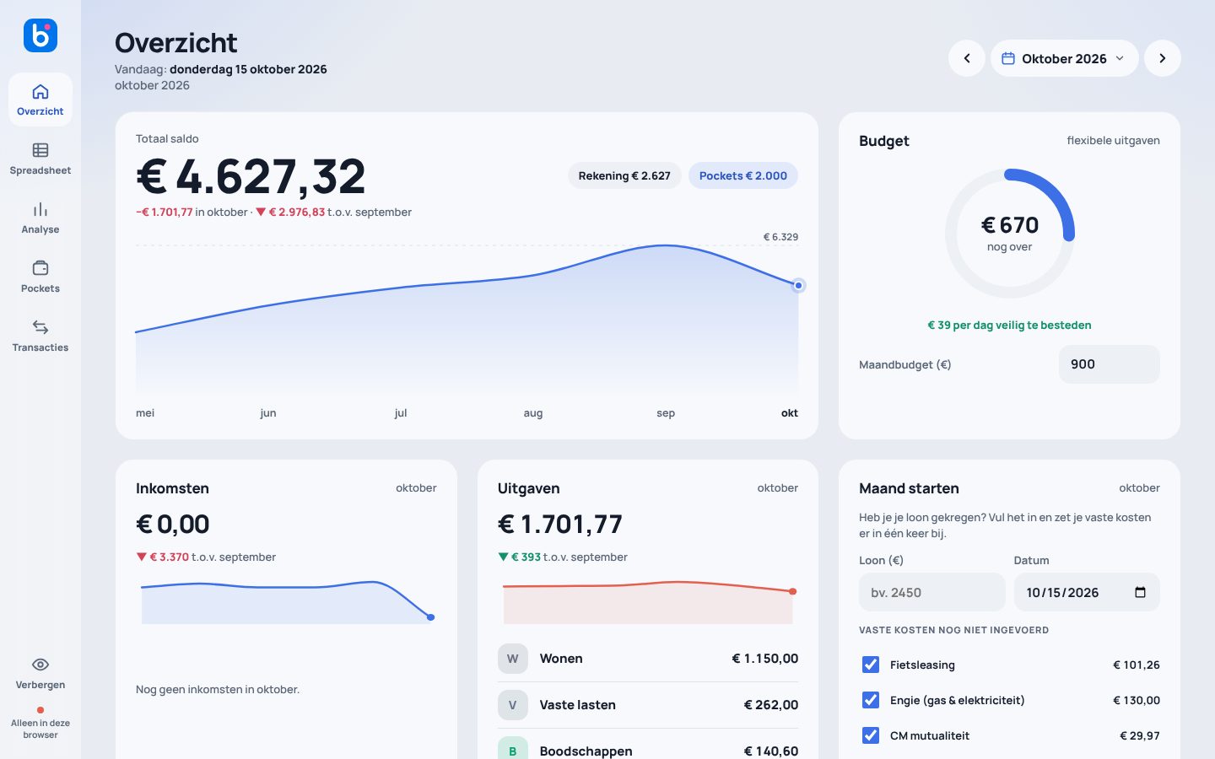Click the Wonen € 1.150,00 row
Viewport: 1215px width, 759px height.
click(648, 659)
